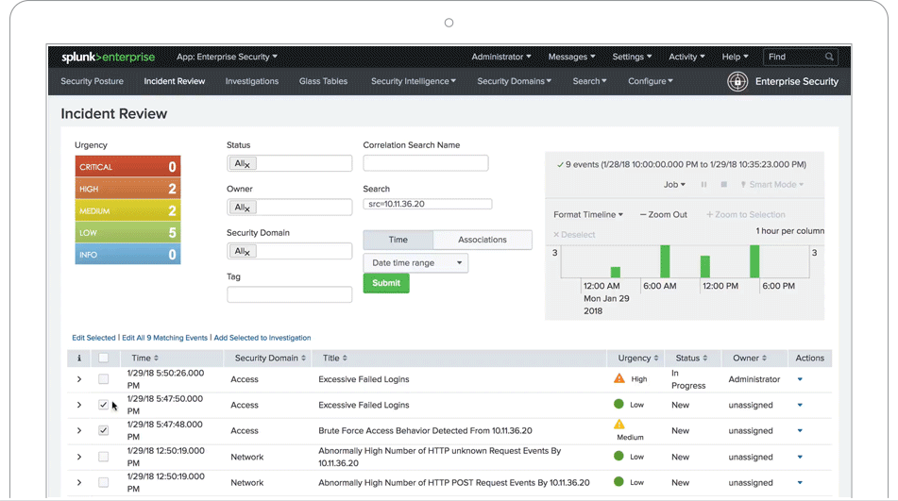Viewport: 898px width, 501px height.
Task: Open the Configure menu
Action: point(651,81)
